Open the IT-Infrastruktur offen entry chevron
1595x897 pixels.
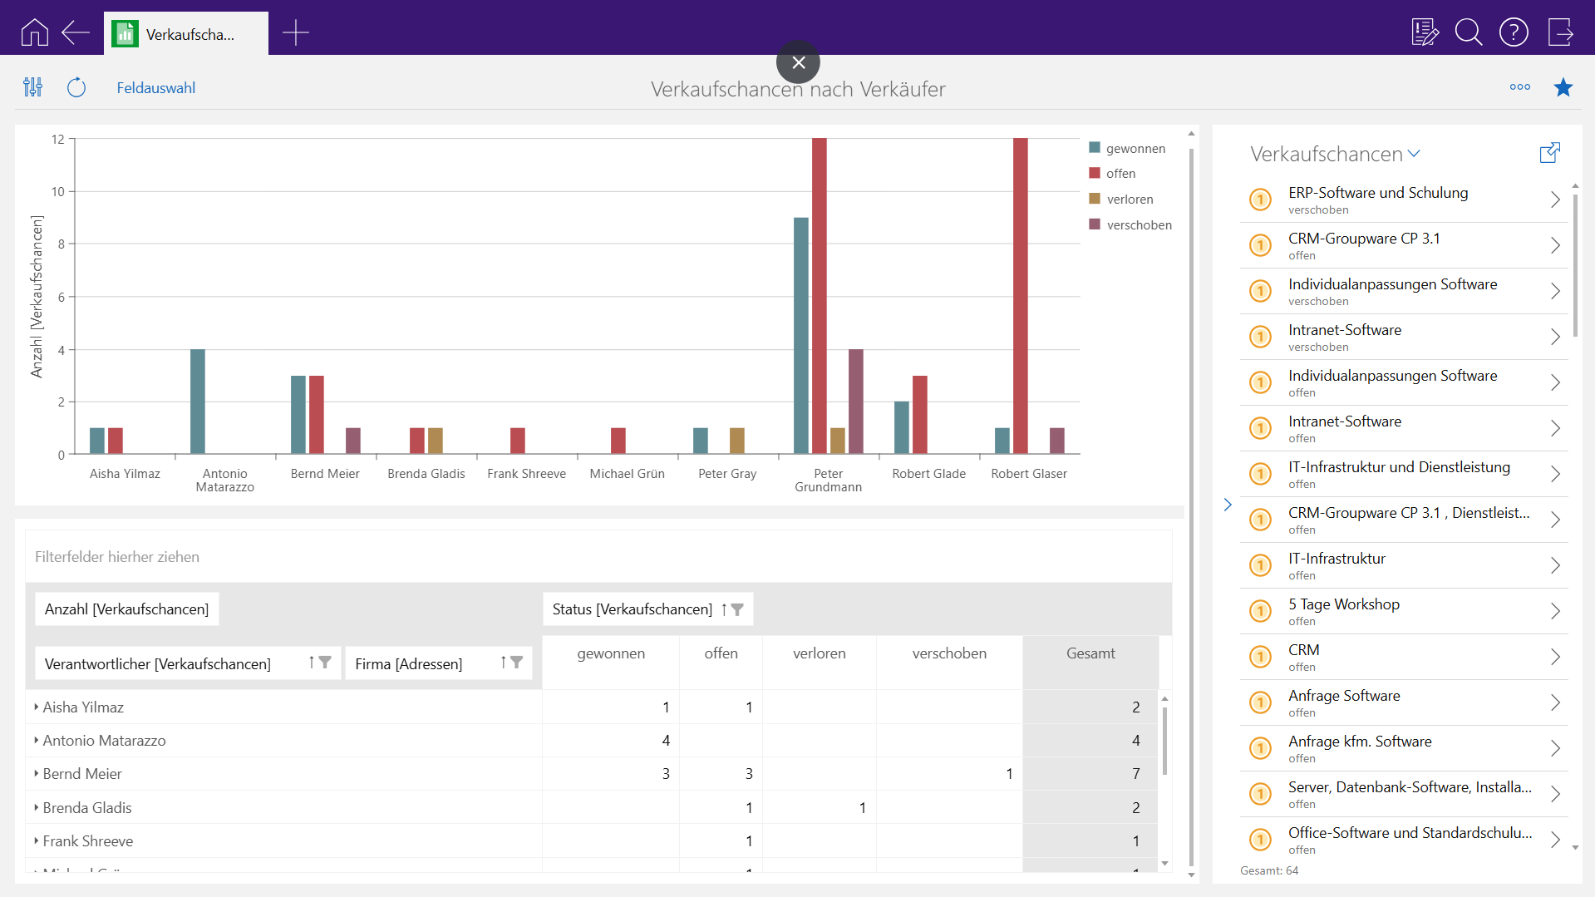point(1555,565)
